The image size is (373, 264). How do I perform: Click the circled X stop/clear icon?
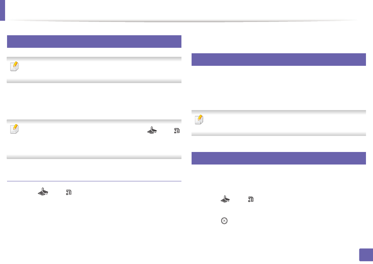pyautogui.click(x=224, y=221)
